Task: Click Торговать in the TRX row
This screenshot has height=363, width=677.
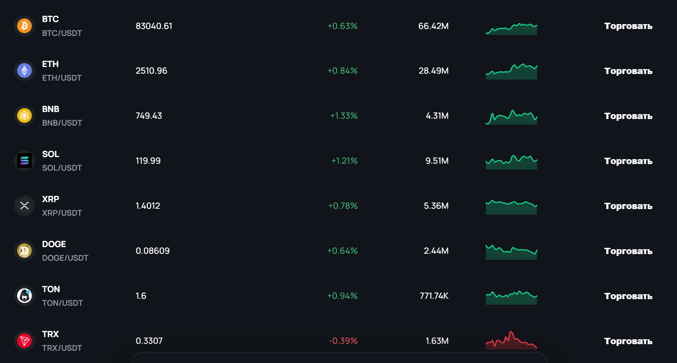Action: pyautogui.click(x=628, y=341)
